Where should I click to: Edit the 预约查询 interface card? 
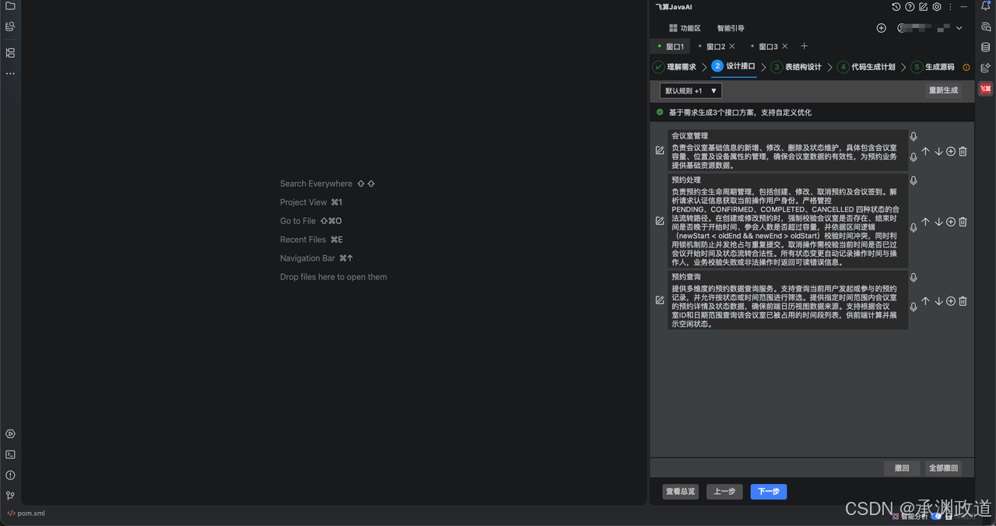coord(660,300)
